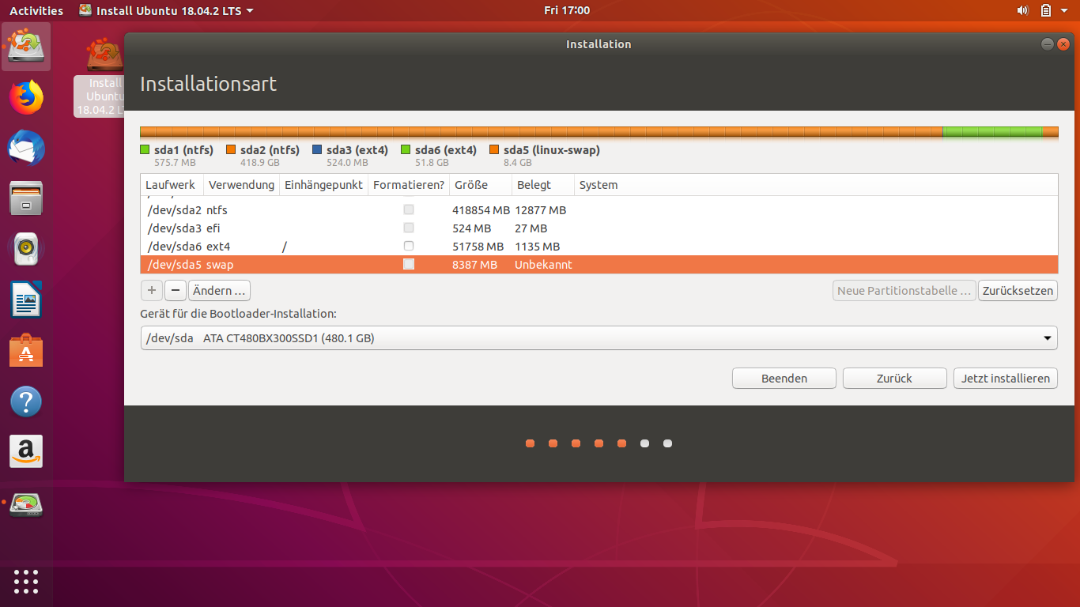Open Ubuntu Software store from dock
Viewport: 1080px width, 607px height.
(26, 351)
